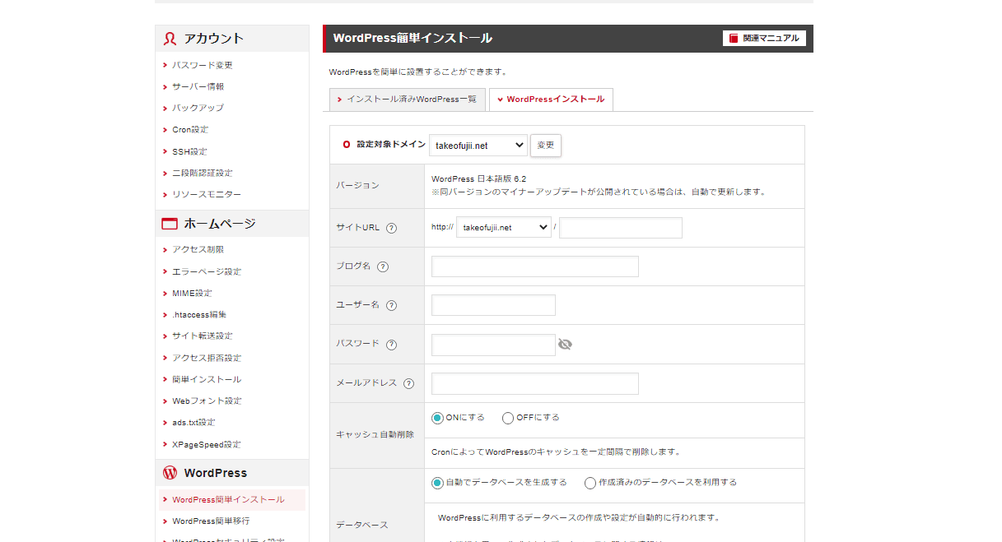The image size is (1002, 542).
Task: Select ONにする for cache auto-delete
Action: tap(437, 418)
